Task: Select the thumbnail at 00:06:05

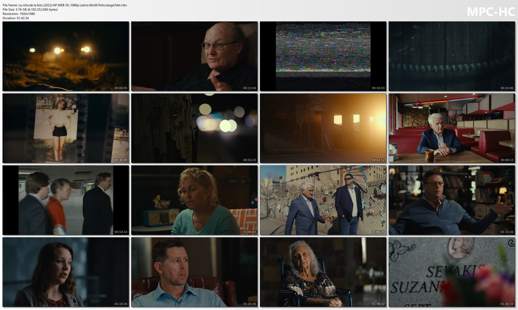Action: coord(66,56)
